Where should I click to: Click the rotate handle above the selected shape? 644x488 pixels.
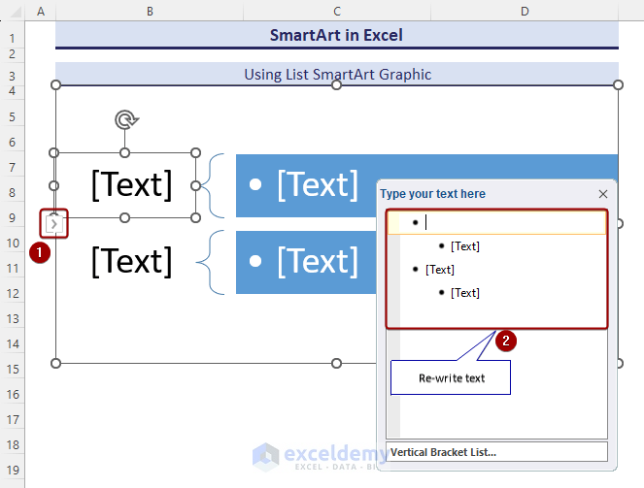[x=126, y=119]
